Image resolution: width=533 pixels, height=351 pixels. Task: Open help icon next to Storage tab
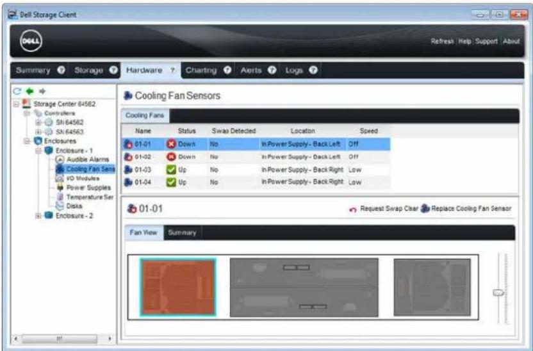click(x=113, y=70)
